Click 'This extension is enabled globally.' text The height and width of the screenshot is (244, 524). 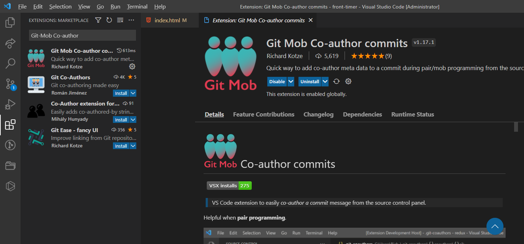[x=307, y=94]
